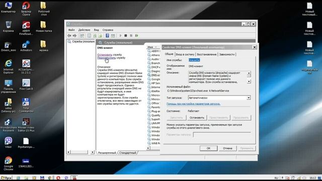Select the Общие tab in properties dialog
This screenshot has height=181, width=322.
(169, 54)
